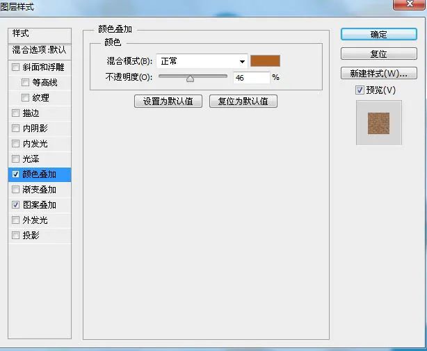Tick the 等高线 checkbox

coord(25,82)
